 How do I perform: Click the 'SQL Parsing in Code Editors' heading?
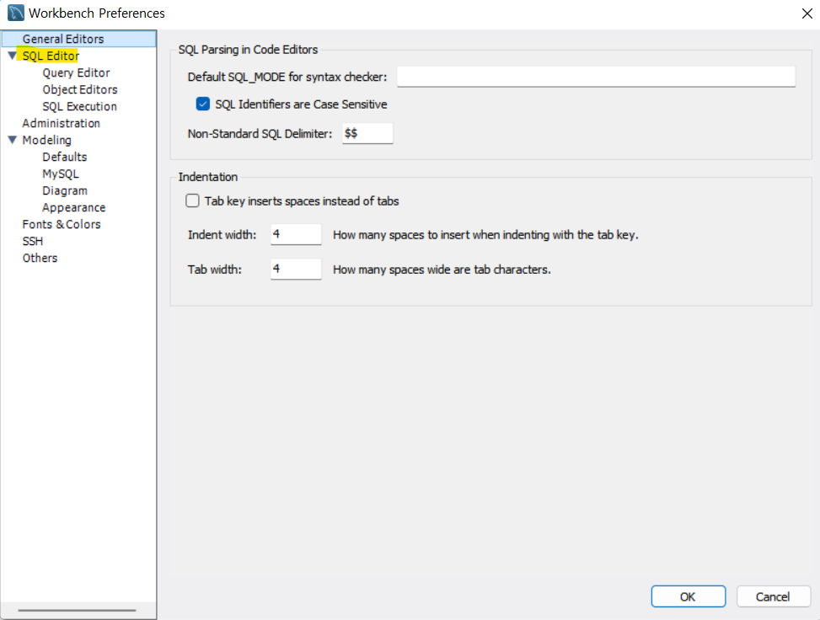(x=248, y=50)
